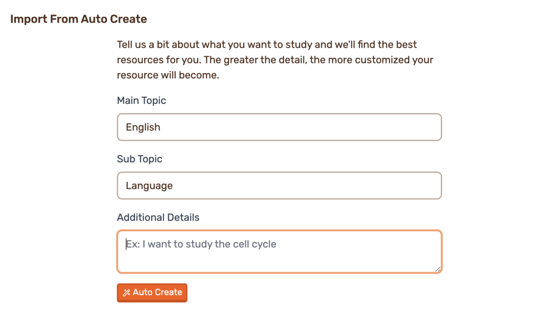Click empty right end of Main Topic field
This screenshot has height=312, width=552.
pos(409,127)
